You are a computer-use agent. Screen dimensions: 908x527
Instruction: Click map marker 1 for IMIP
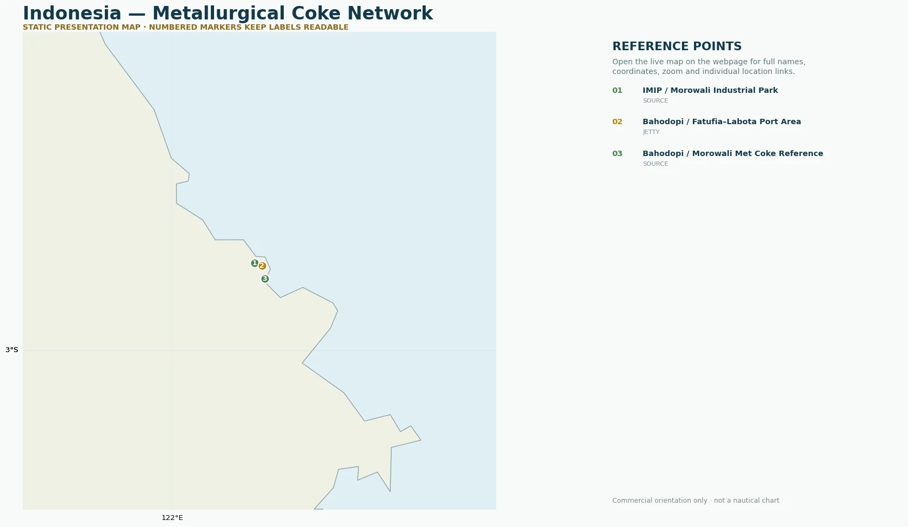click(255, 263)
